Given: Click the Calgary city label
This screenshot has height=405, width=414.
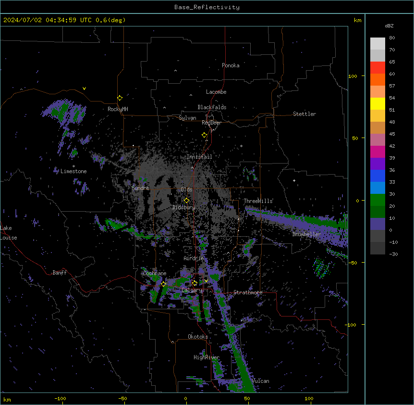Looking at the screenshot, I should (x=192, y=290).
